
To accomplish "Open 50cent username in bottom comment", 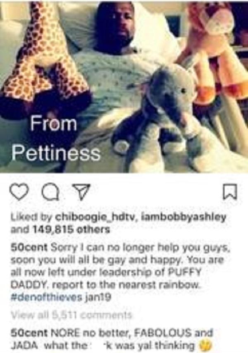I will coord(29,332).
